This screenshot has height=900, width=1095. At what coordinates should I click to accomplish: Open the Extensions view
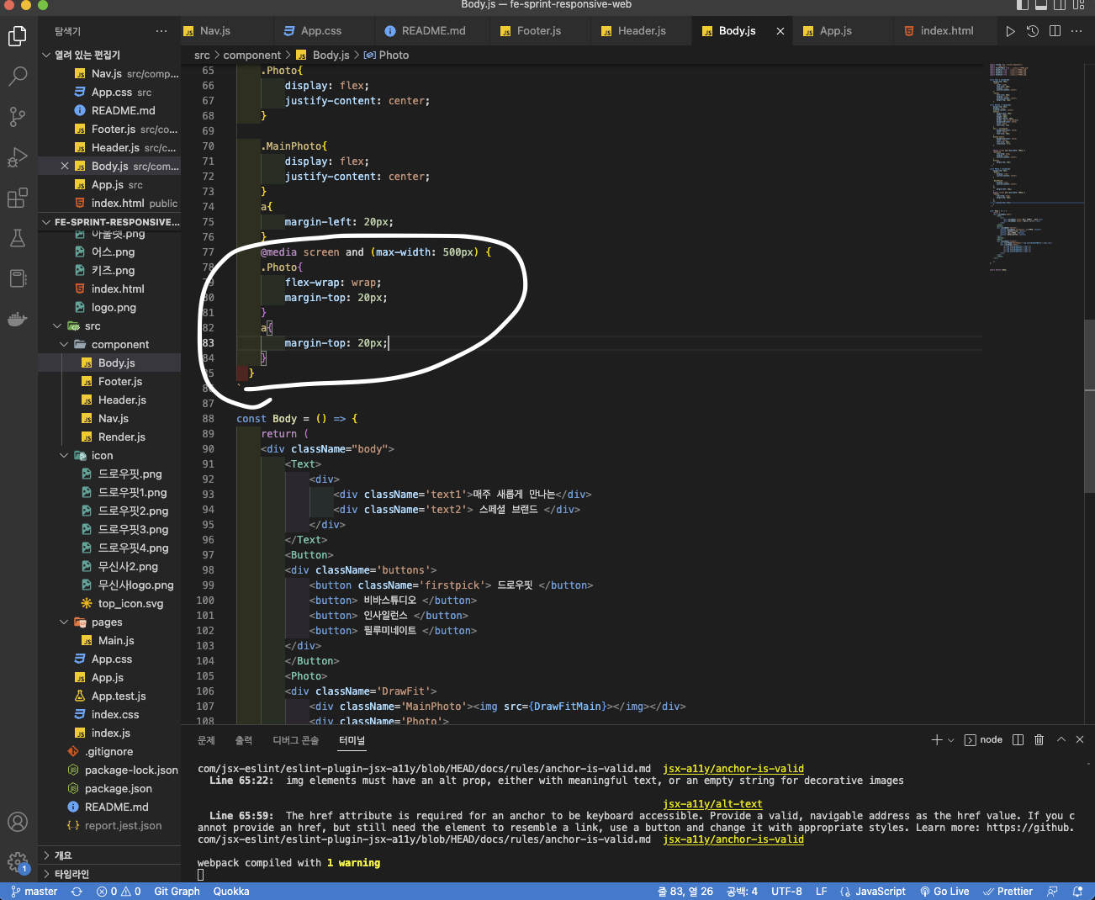pyautogui.click(x=18, y=198)
